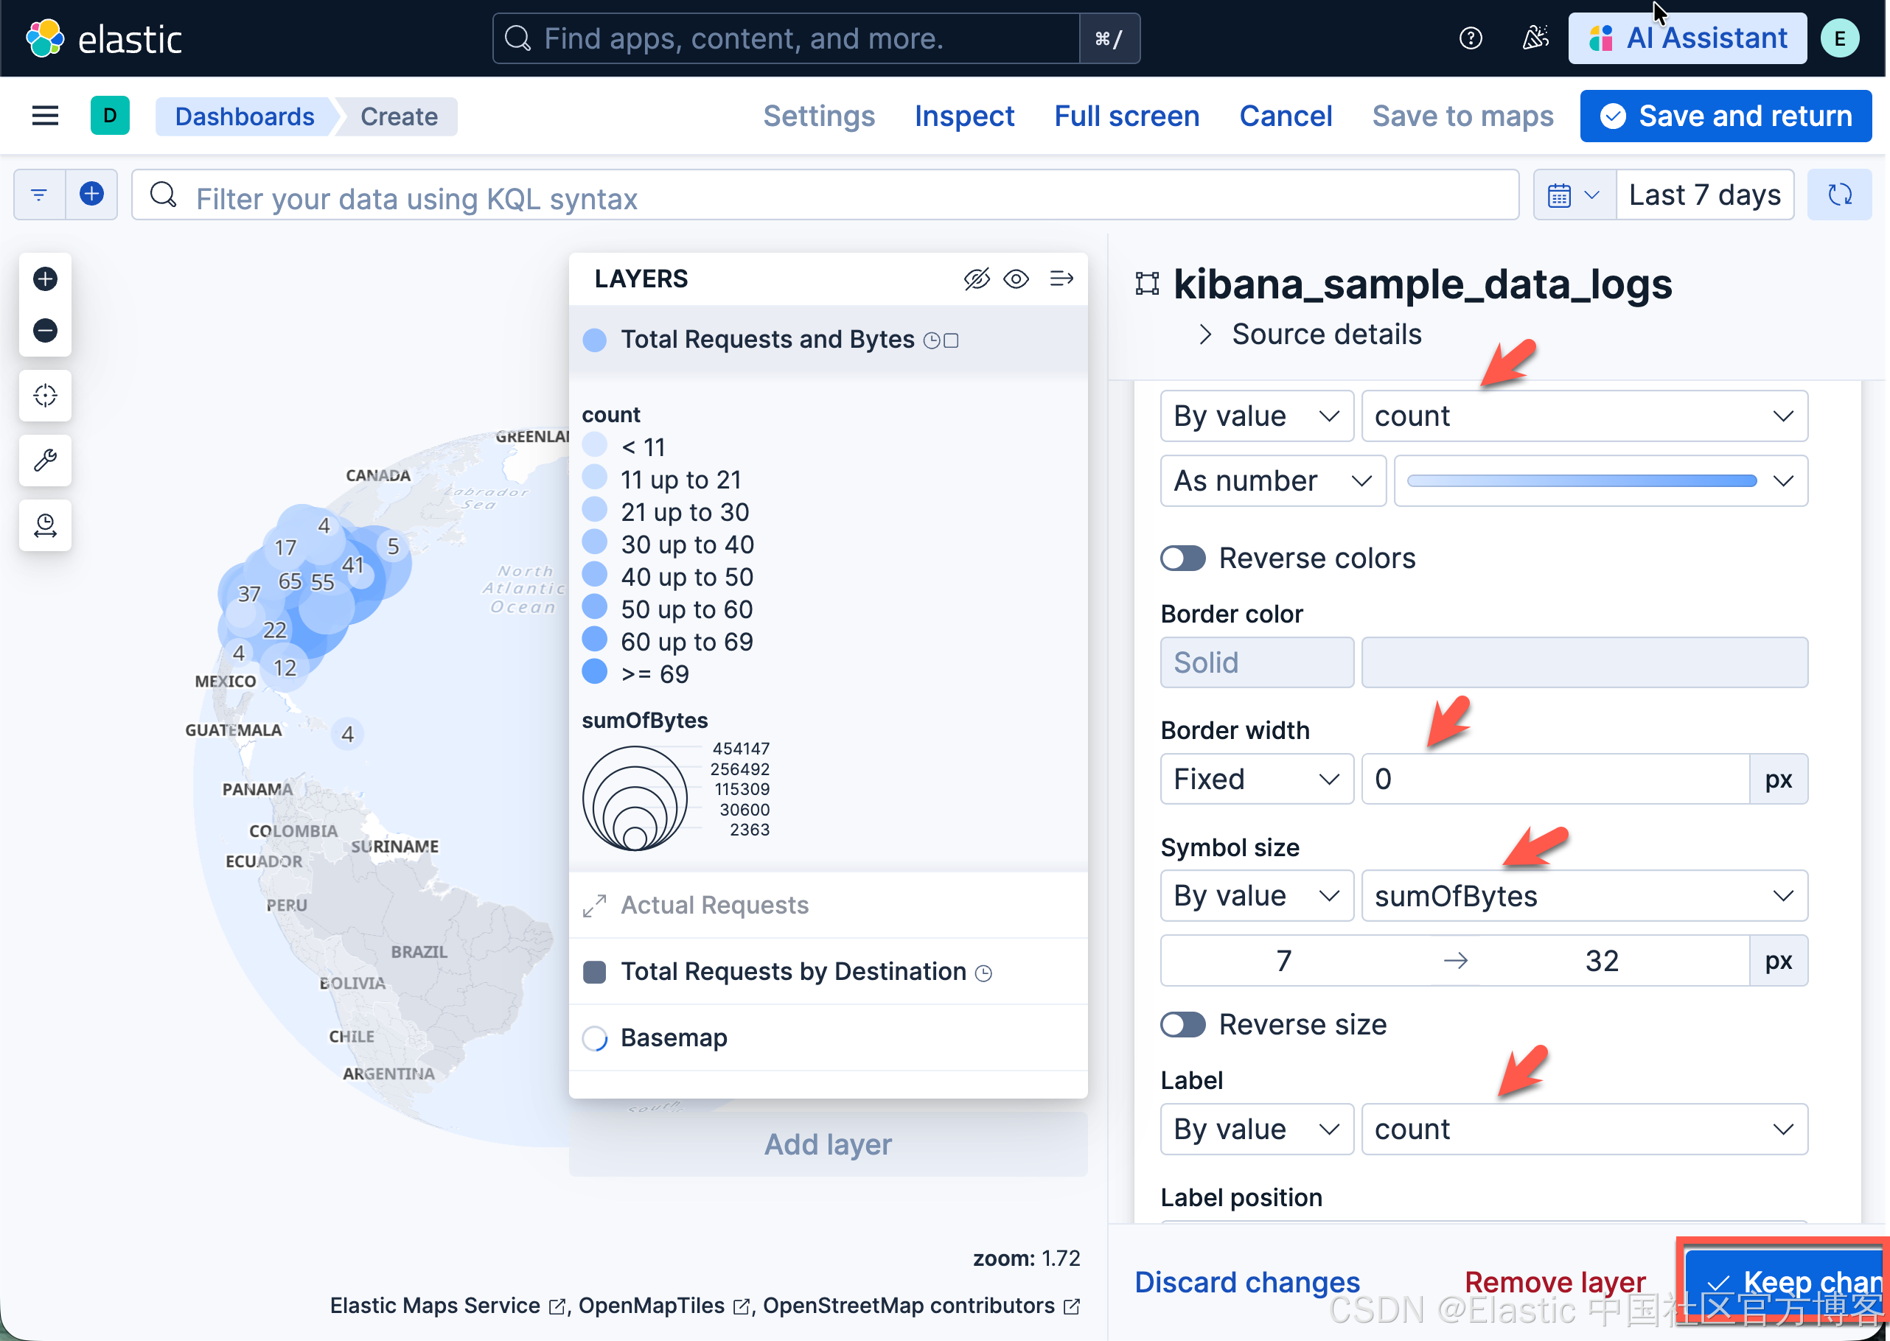Open the blue color ramp selector
Viewport: 1890px width, 1341px height.
coord(1600,480)
